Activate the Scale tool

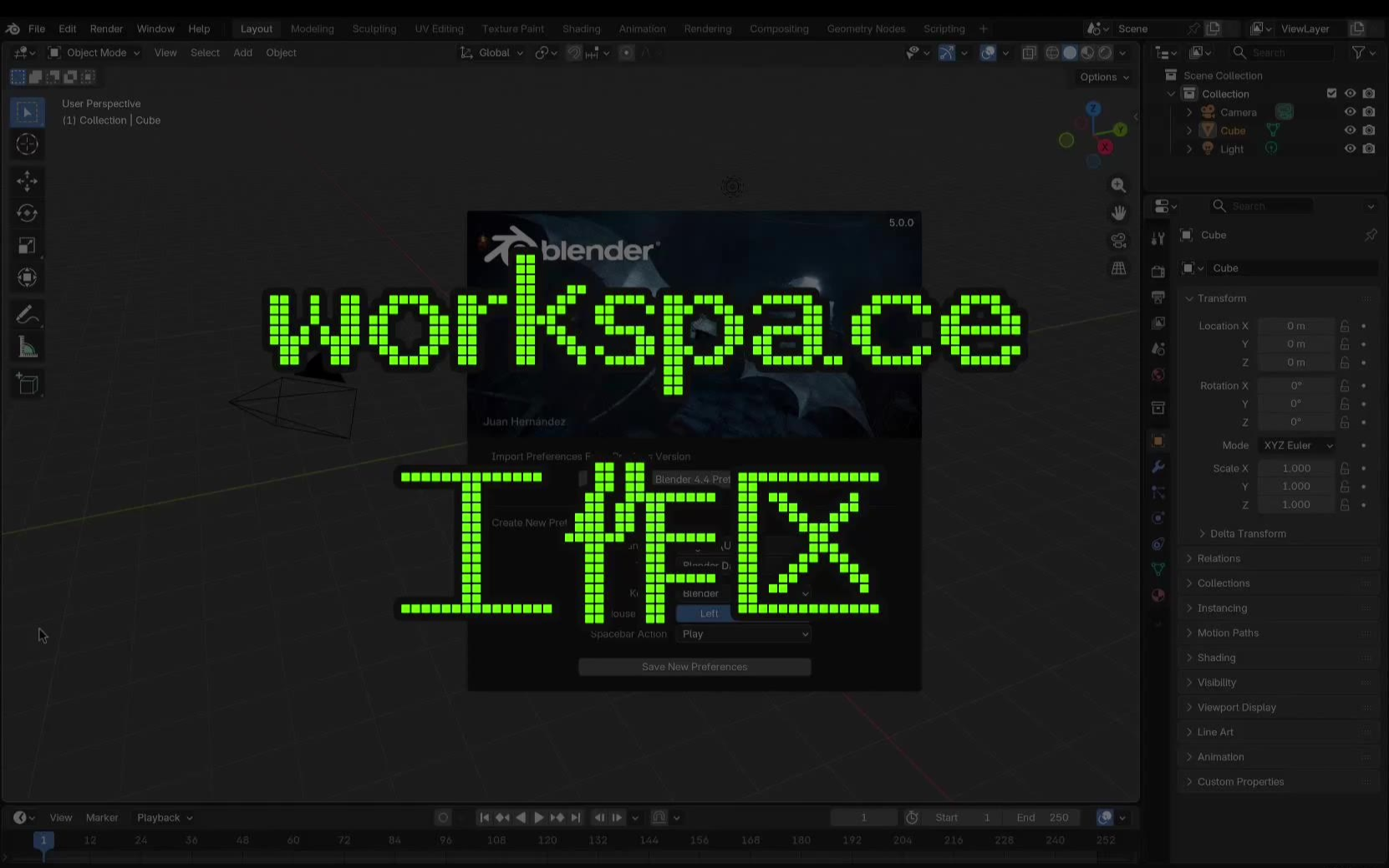coord(27,246)
